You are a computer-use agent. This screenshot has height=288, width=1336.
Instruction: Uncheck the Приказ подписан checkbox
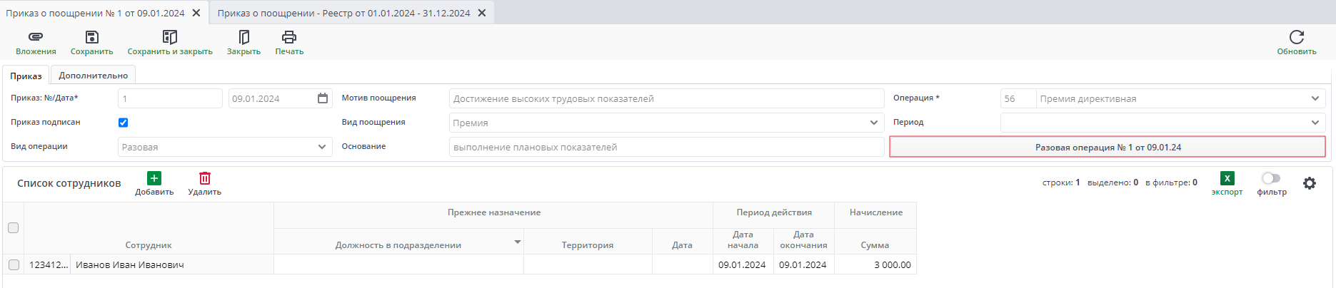click(x=123, y=123)
